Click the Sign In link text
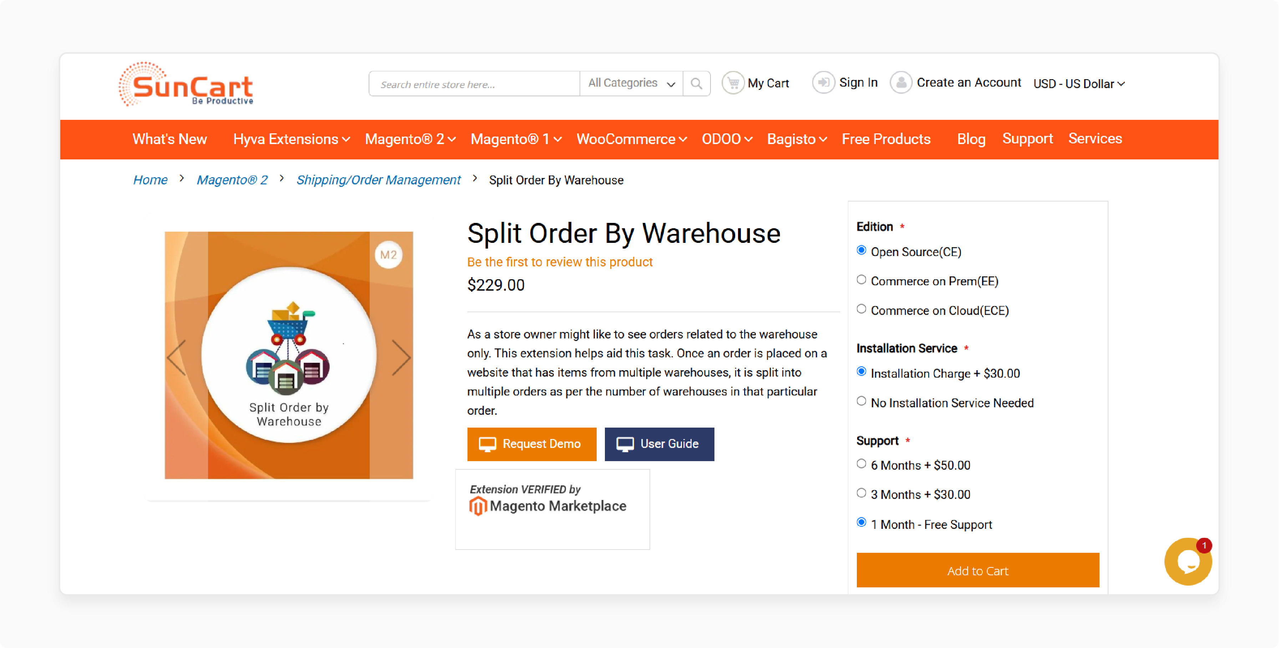The image size is (1279, 648). coord(858,82)
